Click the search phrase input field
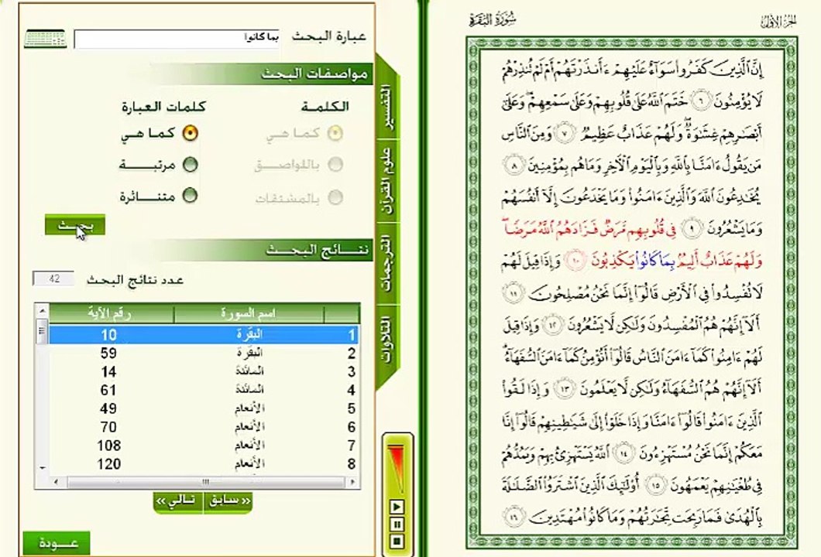 [177, 39]
